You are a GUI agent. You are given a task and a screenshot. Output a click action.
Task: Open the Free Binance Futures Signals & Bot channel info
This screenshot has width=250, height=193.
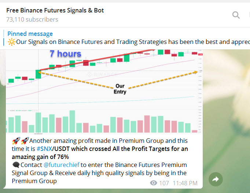[x=55, y=10]
